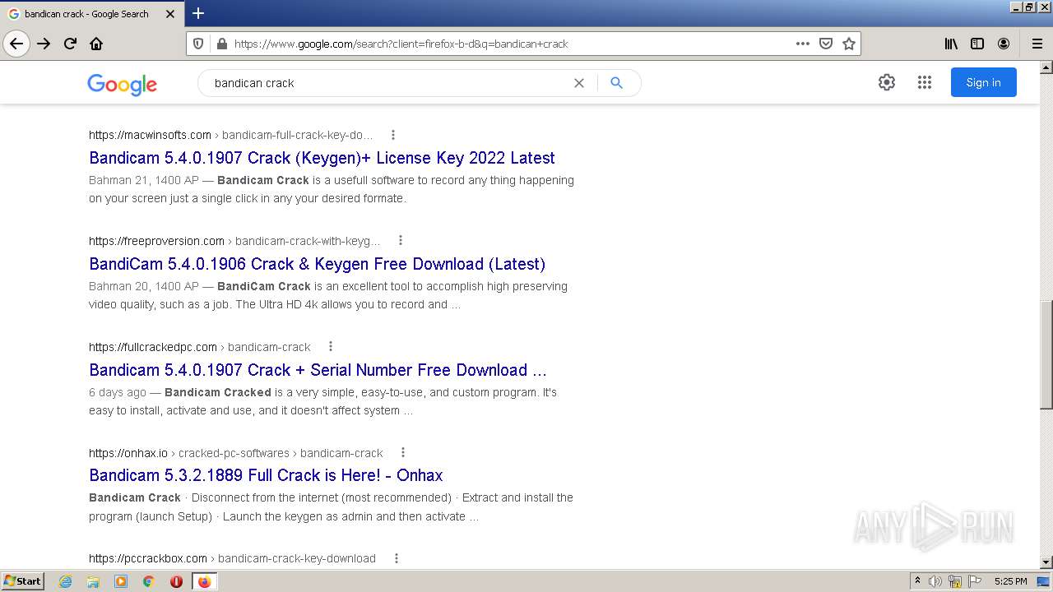Open more options for fullcrackedpc.com result
Image resolution: width=1053 pixels, height=592 pixels.
coord(330,347)
